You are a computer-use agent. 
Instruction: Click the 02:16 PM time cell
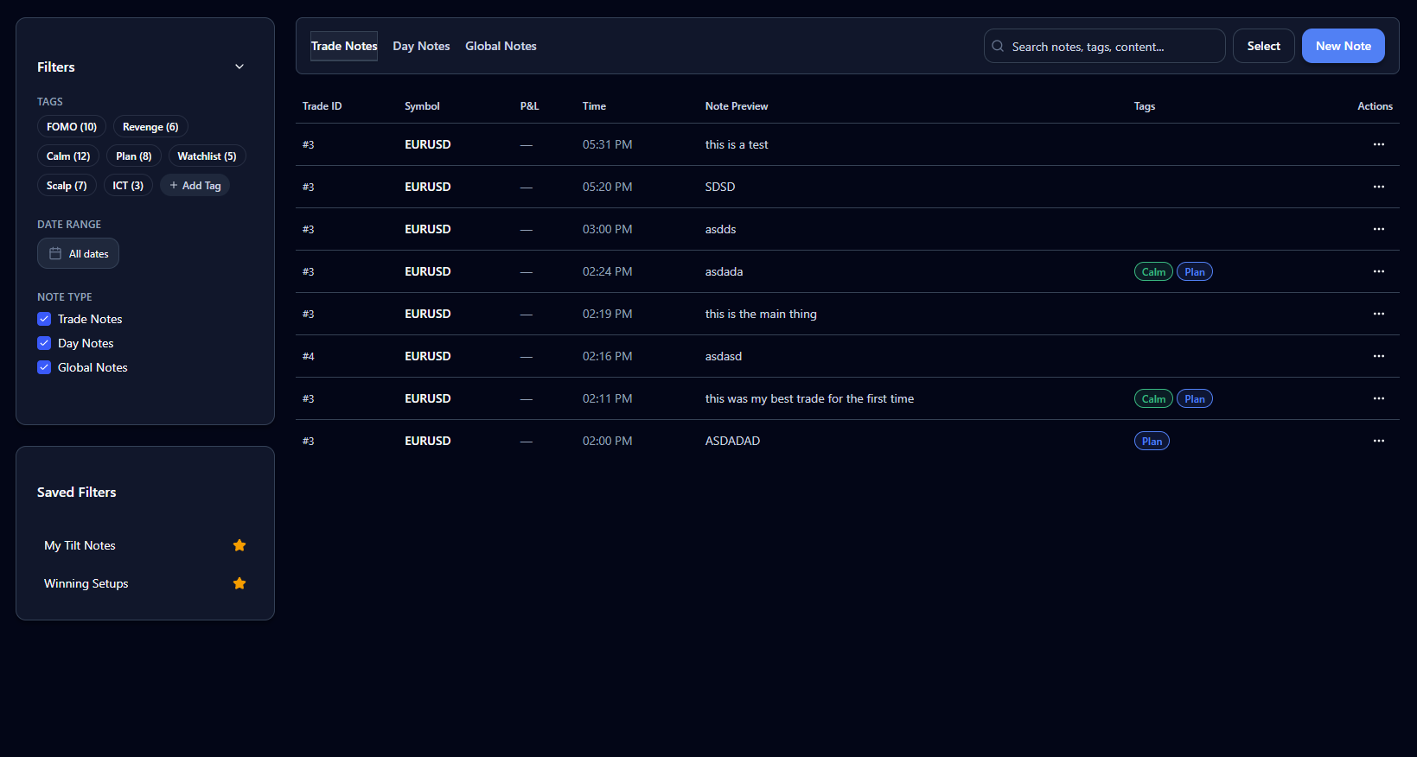(x=607, y=356)
